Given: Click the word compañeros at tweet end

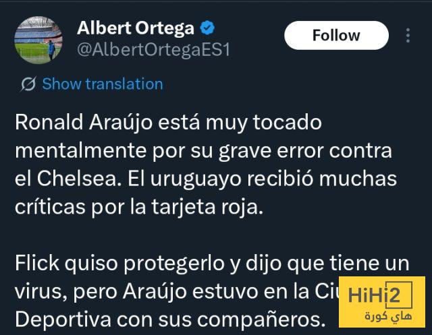Looking at the screenshot, I should coord(260,321).
